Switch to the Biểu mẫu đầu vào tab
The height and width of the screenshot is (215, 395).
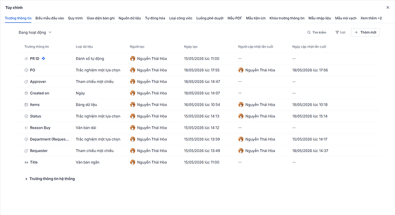point(50,18)
